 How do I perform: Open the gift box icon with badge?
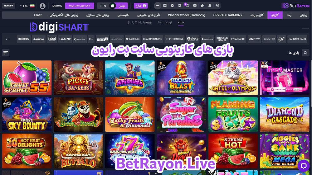pyautogui.click(x=187, y=5)
